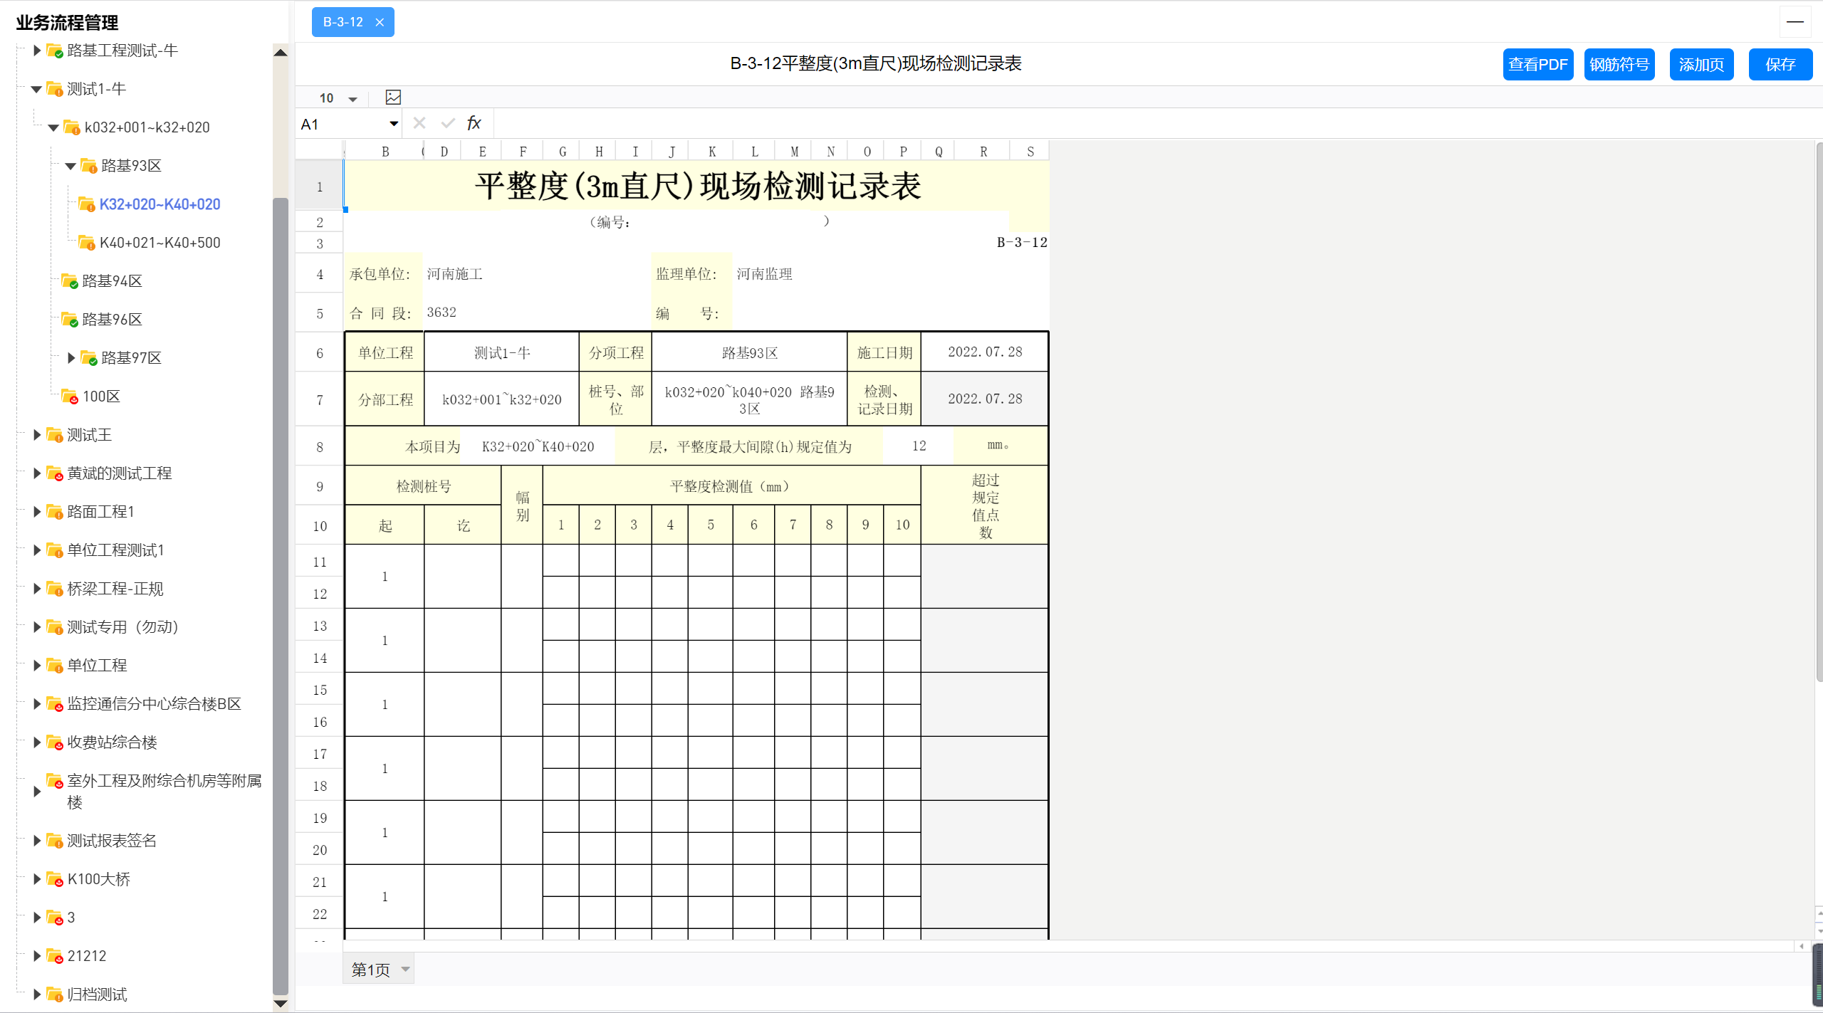This screenshot has height=1013, width=1823.
Task: Click the 钢筋符号 button
Action: [x=1619, y=65]
